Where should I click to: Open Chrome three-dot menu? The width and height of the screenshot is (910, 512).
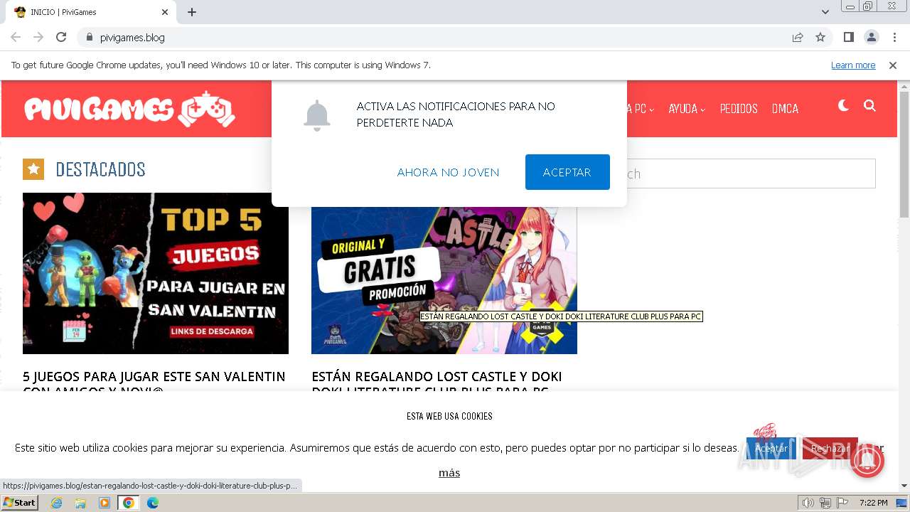(x=894, y=37)
